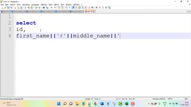
Task: Open the Encoding menu
Action: pos(26,5)
